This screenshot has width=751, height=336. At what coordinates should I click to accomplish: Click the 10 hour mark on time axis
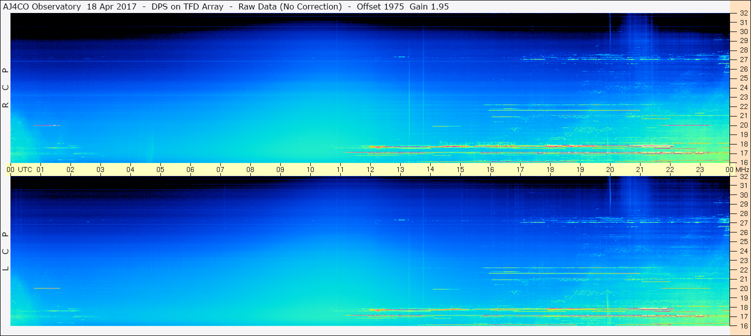point(310,169)
